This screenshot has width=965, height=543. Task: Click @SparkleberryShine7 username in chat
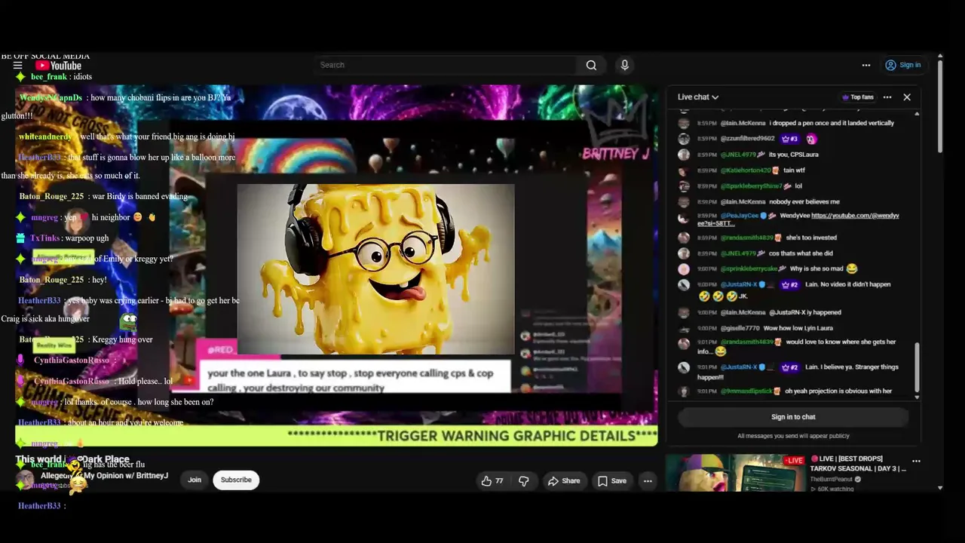751,186
